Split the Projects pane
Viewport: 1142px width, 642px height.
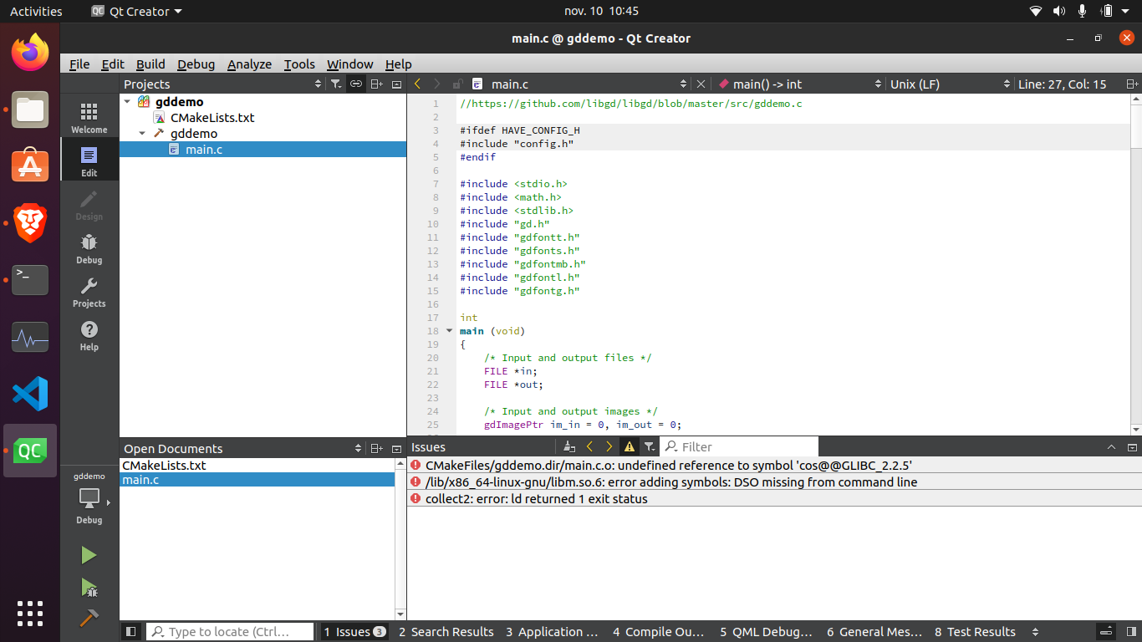pyautogui.click(x=376, y=84)
